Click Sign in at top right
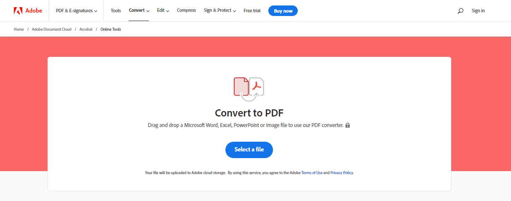 478,11
